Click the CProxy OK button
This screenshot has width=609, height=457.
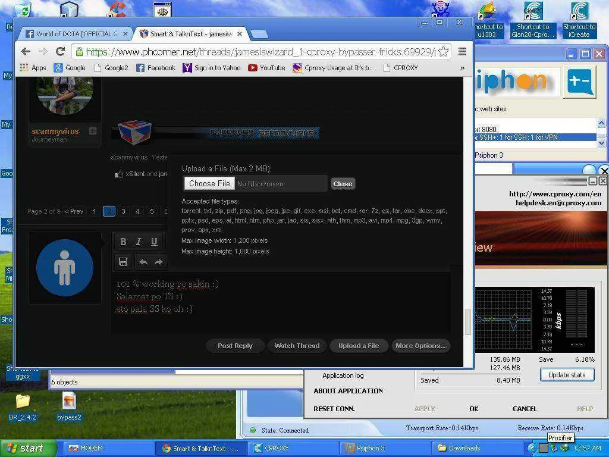pyautogui.click(x=474, y=409)
